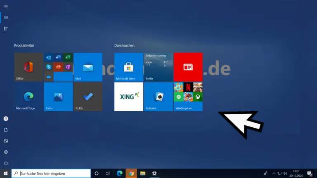Open Skype from the Office apps tile
317x178 pixels.
[49, 67]
